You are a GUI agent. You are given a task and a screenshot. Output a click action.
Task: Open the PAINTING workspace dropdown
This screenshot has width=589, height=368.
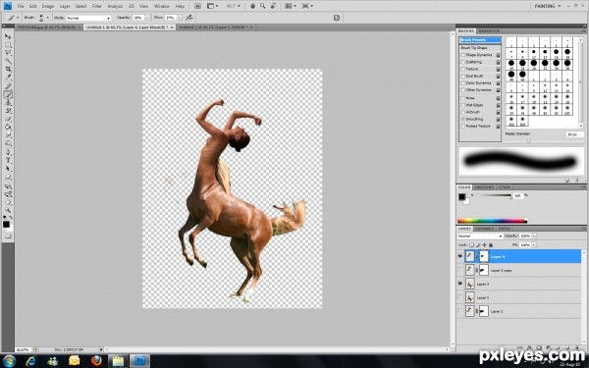(x=548, y=6)
